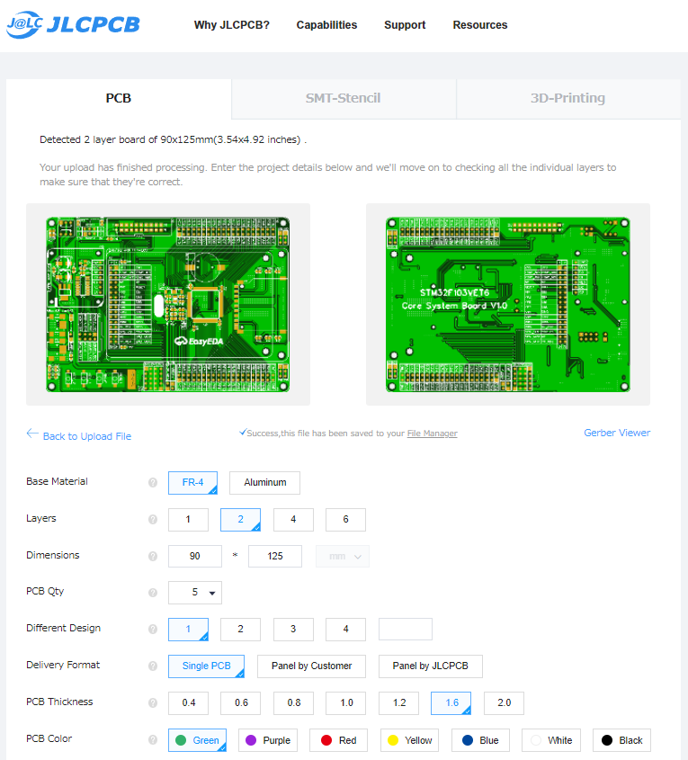Select Aluminum base material
The height and width of the screenshot is (760, 688).
coord(265,483)
